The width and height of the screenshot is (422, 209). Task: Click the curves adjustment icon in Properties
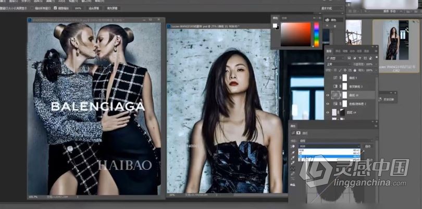tap(293, 133)
